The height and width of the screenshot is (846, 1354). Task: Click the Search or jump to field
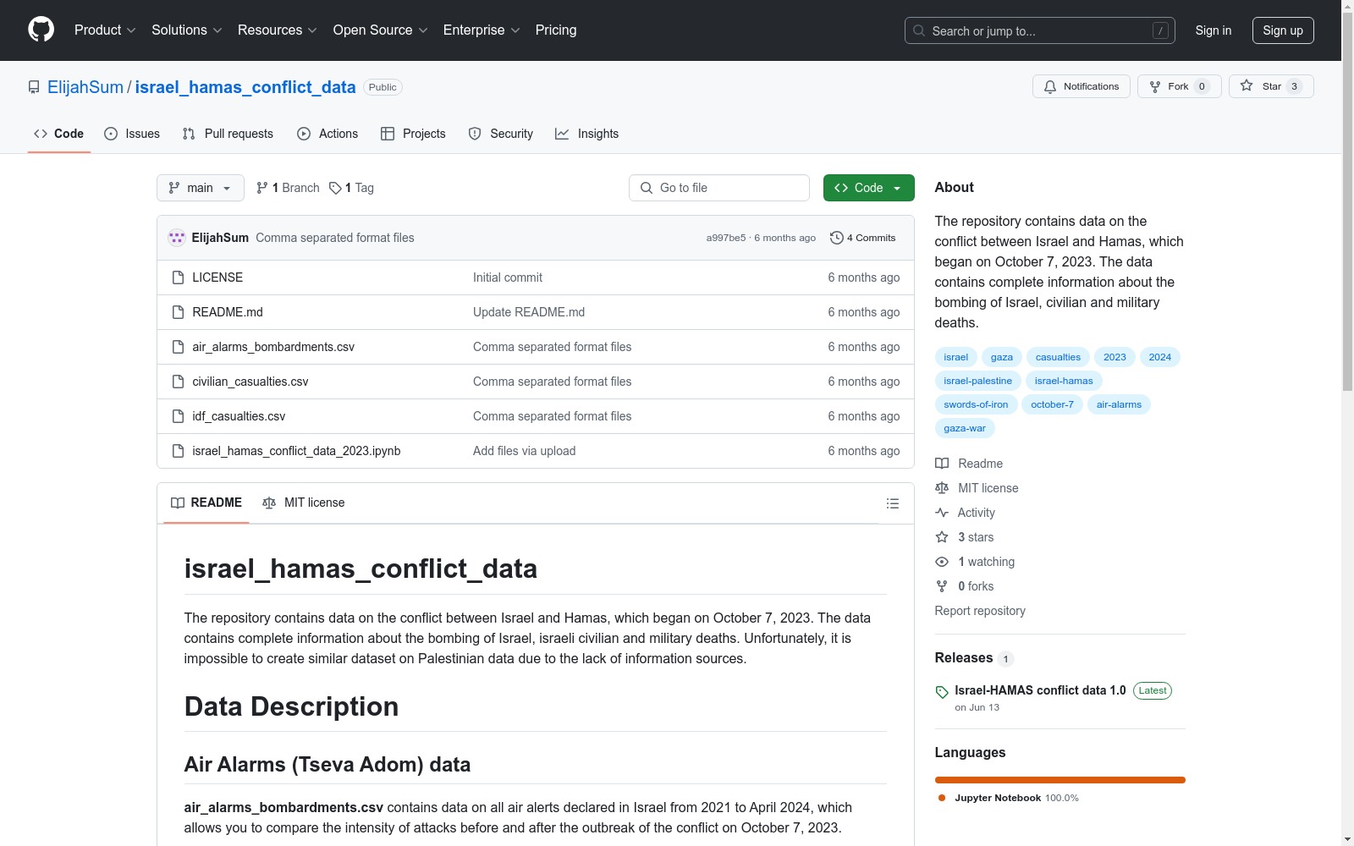[x=1040, y=30]
